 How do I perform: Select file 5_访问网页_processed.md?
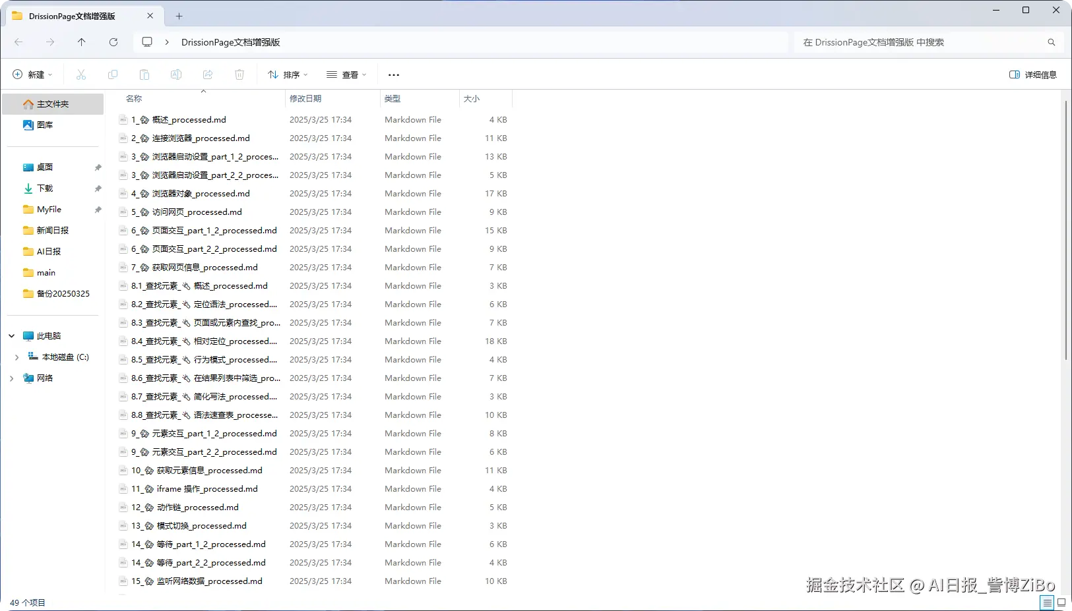pyautogui.click(x=315, y=212)
